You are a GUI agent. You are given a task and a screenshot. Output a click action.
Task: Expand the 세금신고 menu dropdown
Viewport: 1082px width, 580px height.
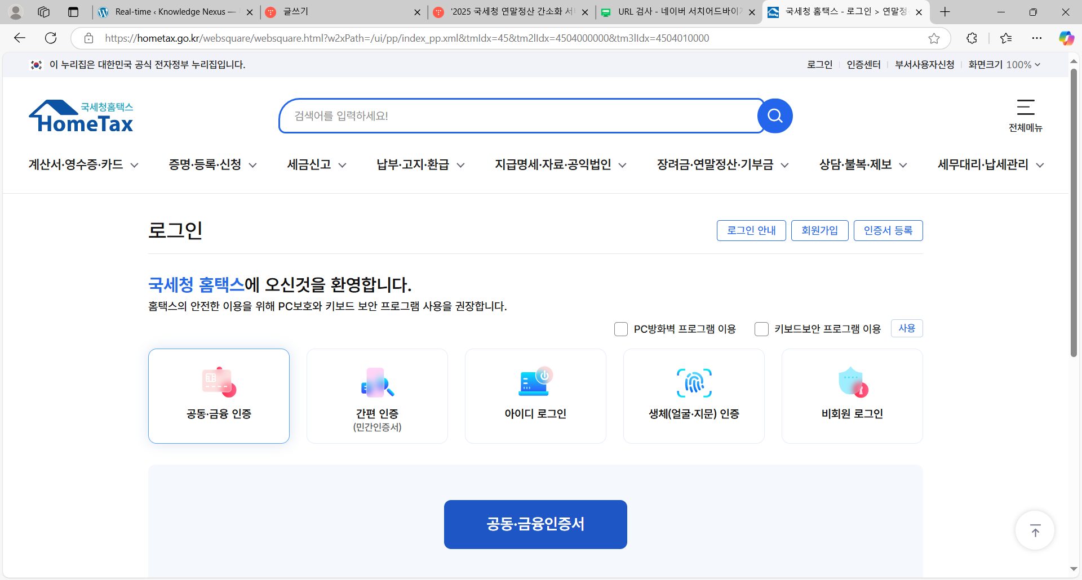pos(316,164)
